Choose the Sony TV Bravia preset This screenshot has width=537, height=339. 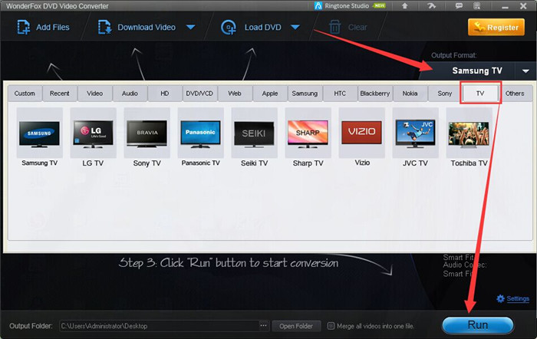147,137
